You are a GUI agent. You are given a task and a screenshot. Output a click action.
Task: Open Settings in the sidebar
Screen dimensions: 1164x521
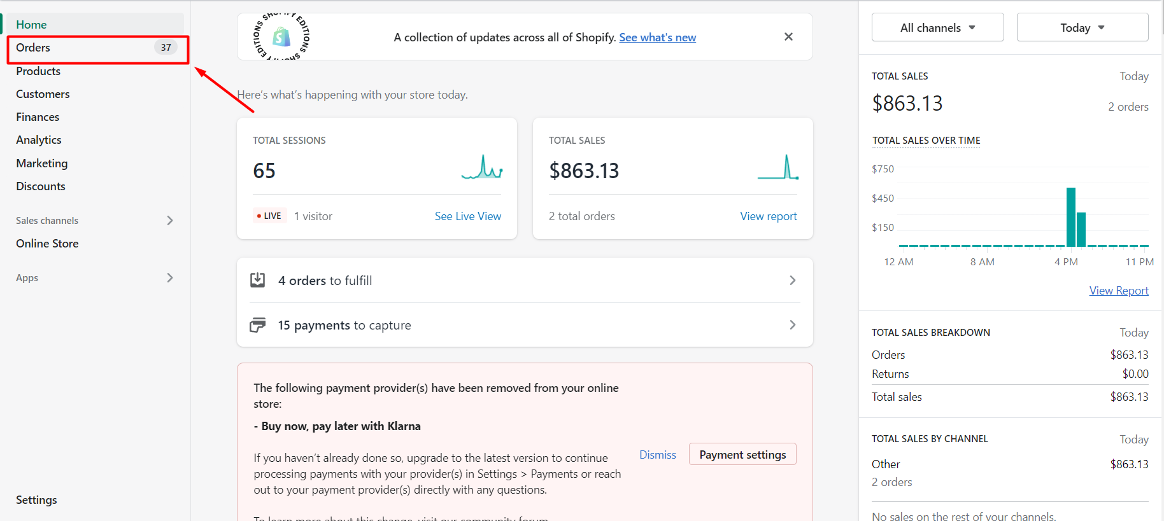pyautogui.click(x=36, y=500)
